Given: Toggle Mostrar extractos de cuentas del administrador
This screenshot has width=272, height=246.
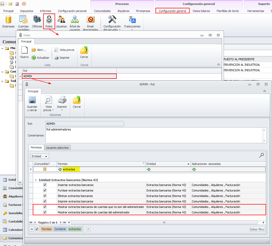Looking at the screenshot, I should 45,212.
